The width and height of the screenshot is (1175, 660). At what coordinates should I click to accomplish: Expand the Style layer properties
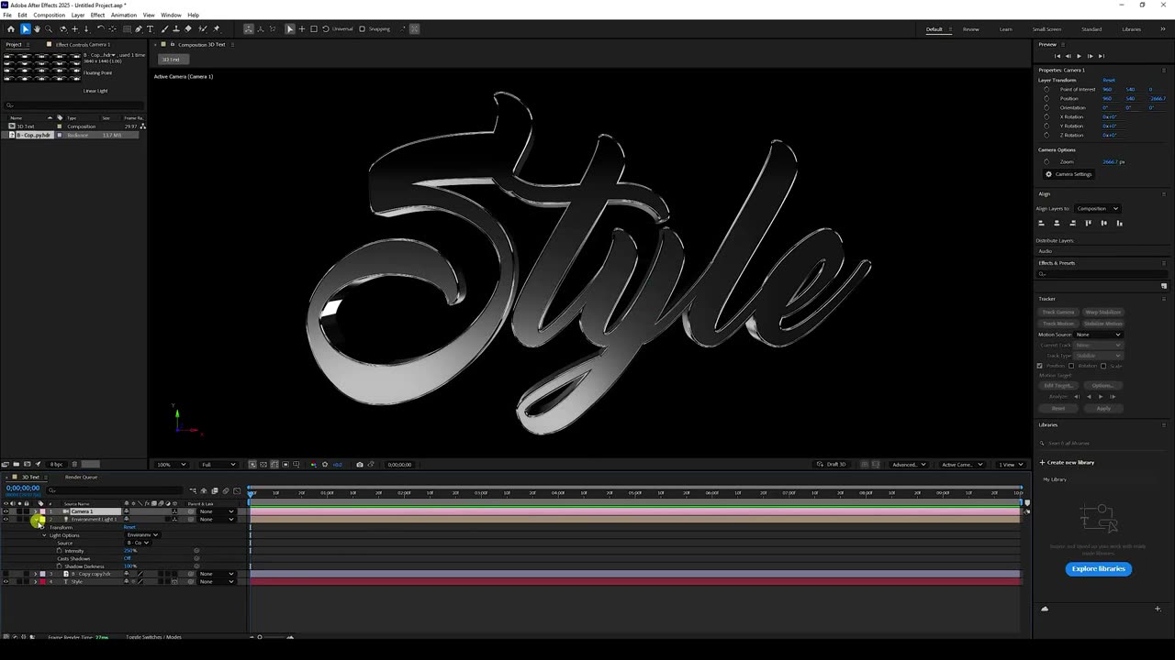35,581
